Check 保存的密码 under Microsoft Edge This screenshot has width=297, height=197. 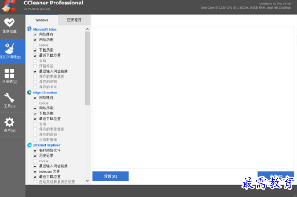click(35, 82)
